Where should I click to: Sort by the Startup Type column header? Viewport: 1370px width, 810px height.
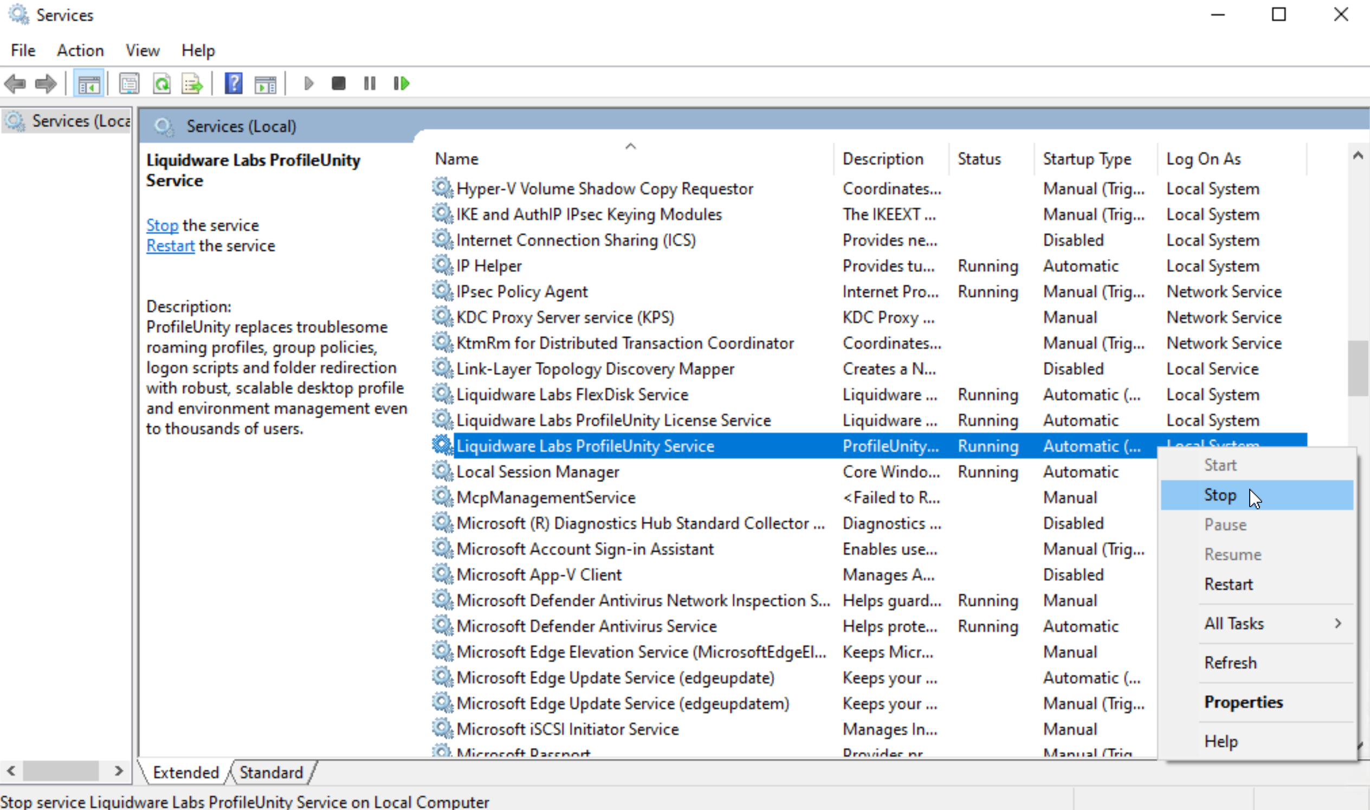pyautogui.click(x=1095, y=159)
